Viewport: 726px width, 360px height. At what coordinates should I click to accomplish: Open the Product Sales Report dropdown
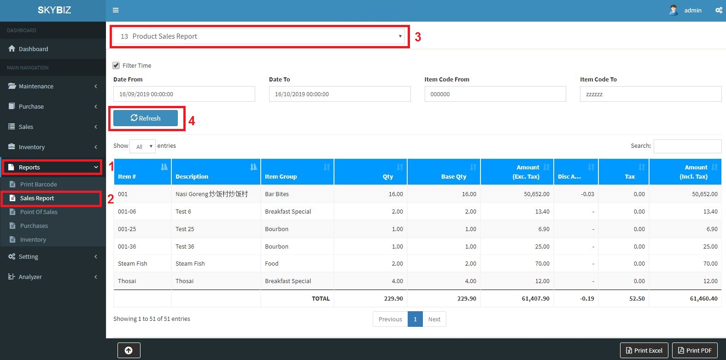coord(259,36)
